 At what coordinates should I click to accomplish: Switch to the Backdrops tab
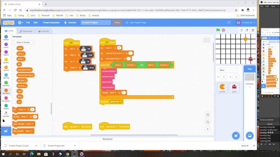(26, 31)
